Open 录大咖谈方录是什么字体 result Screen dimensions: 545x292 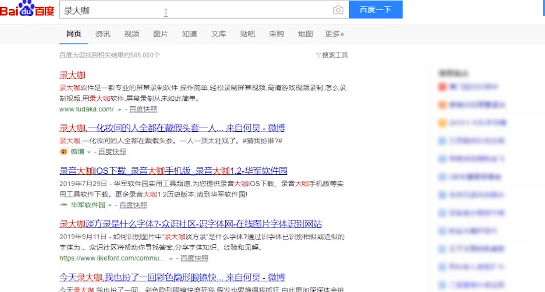[x=190, y=224]
